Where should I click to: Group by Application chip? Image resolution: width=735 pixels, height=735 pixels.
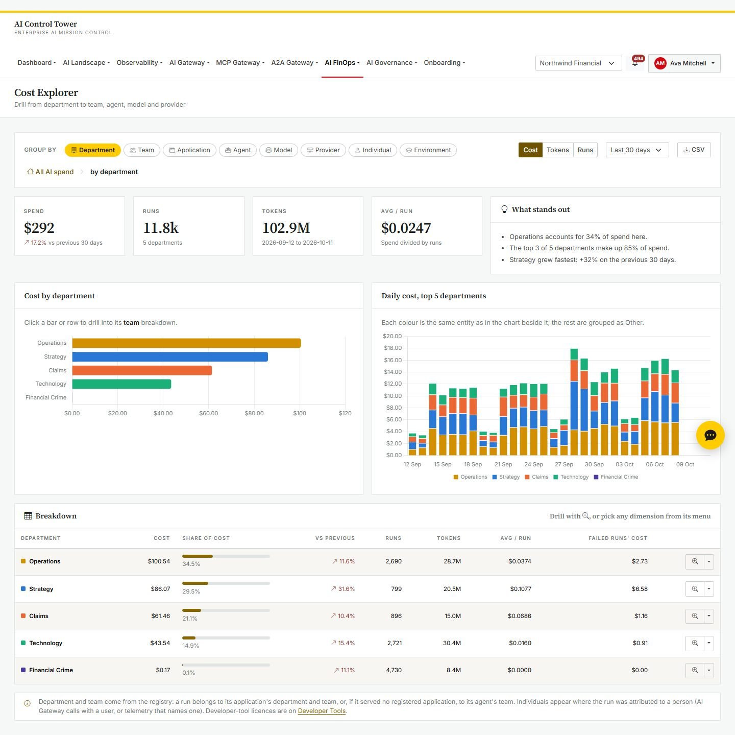point(189,150)
